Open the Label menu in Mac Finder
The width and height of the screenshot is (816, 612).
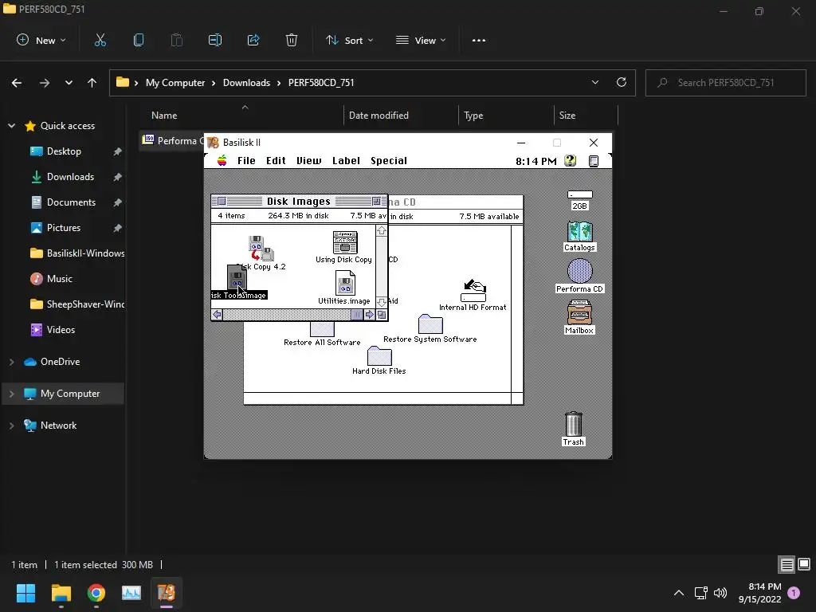346,161
